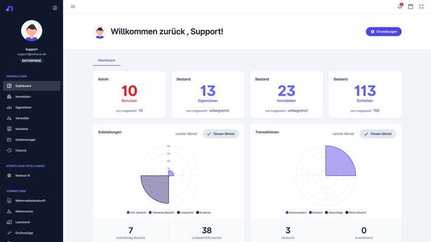This screenshot has width=431, height=242.
Task: Open the calendar icon in top bar
Action: 410,6
